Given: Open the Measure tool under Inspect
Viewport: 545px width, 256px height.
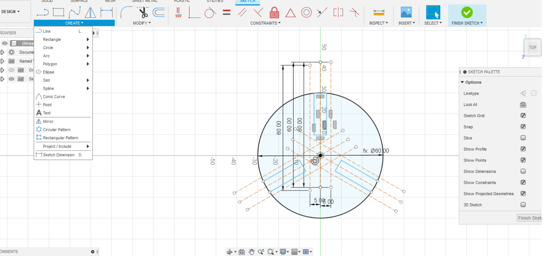Looking at the screenshot, I should pyautogui.click(x=379, y=13).
